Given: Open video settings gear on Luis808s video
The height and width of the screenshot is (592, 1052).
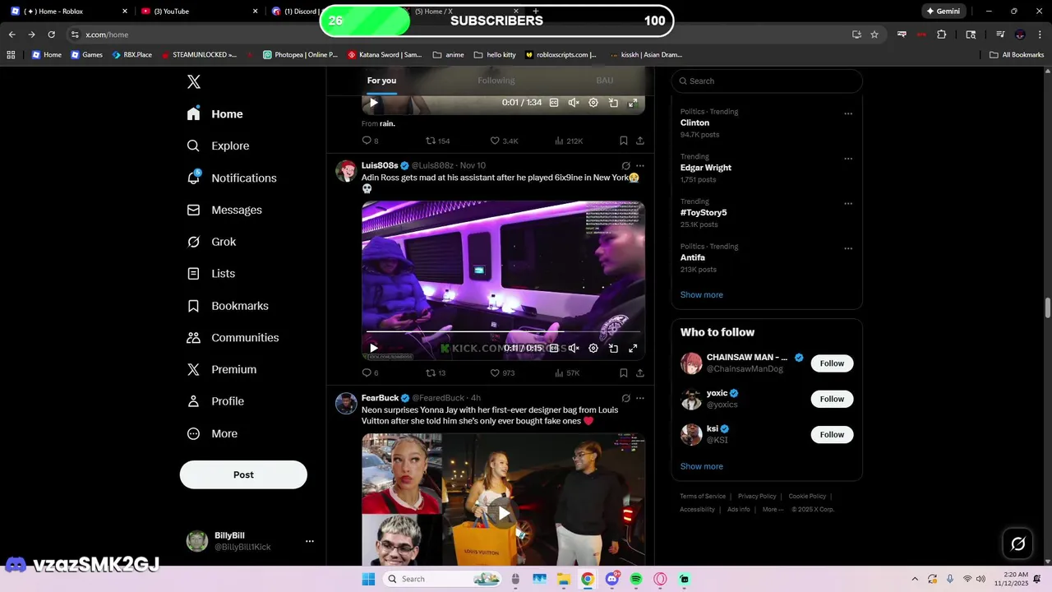Looking at the screenshot, I should pyautogui.click(x=593, y=348).
